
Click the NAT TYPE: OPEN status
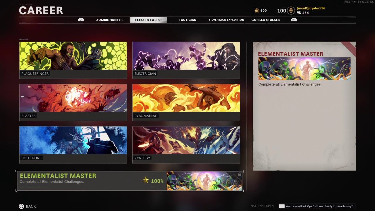point(262,206)
